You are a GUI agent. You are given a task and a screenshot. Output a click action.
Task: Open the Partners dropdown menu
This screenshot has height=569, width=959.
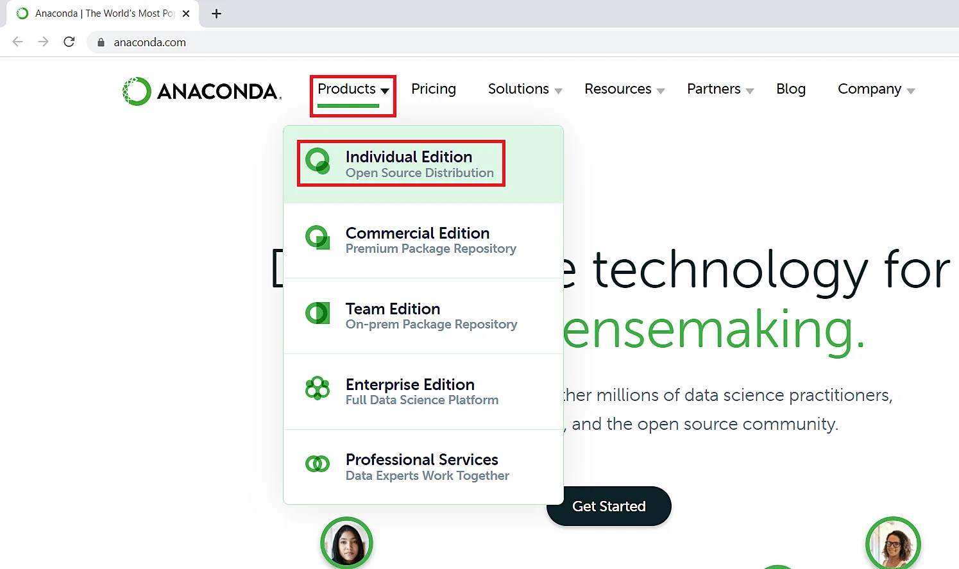click(x=720, y=89)
